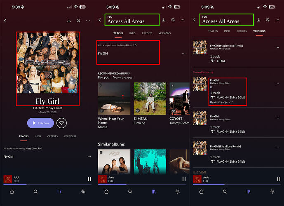Open the AAA mini player thumbnail on the left screen
Viewport: 284px width, 206px height.
coord(8,179)
